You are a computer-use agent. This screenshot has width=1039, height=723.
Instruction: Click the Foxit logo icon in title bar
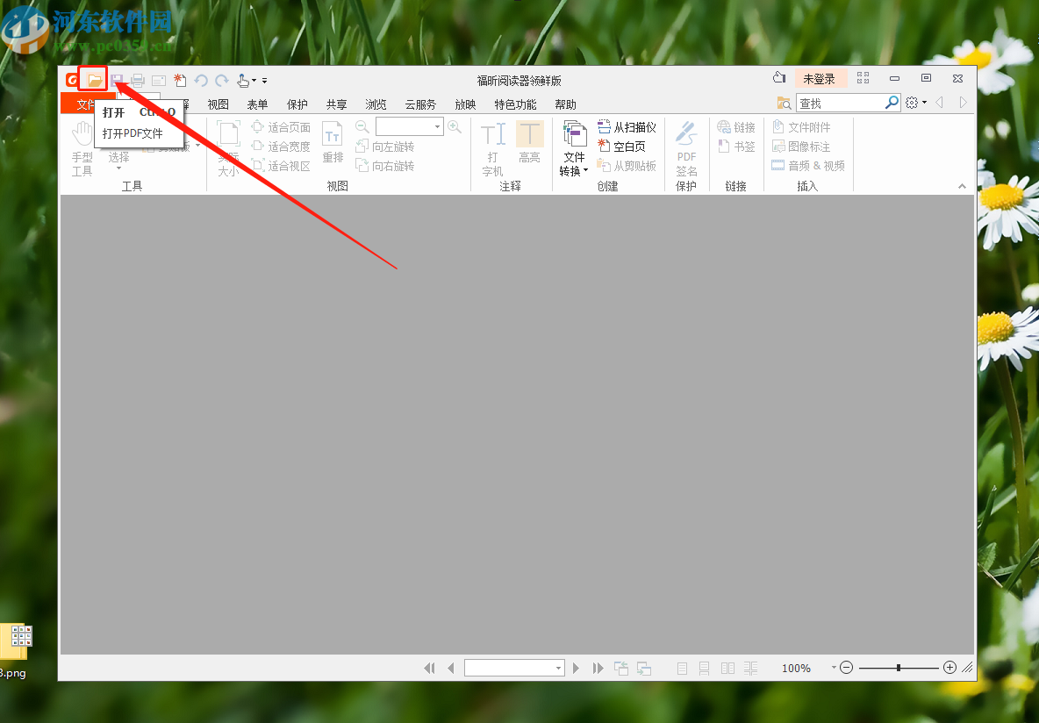pyautogui.click(x=72, y=80)
